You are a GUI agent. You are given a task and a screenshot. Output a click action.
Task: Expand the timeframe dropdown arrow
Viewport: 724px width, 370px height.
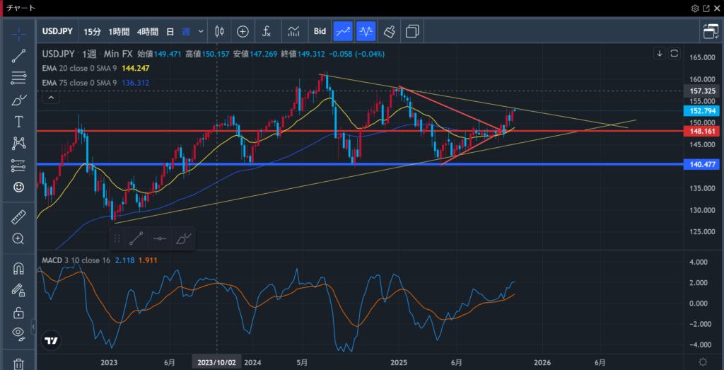202,31
